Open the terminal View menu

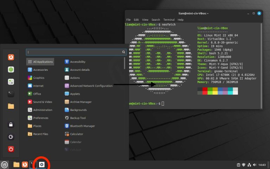click(x=145, y=20)
